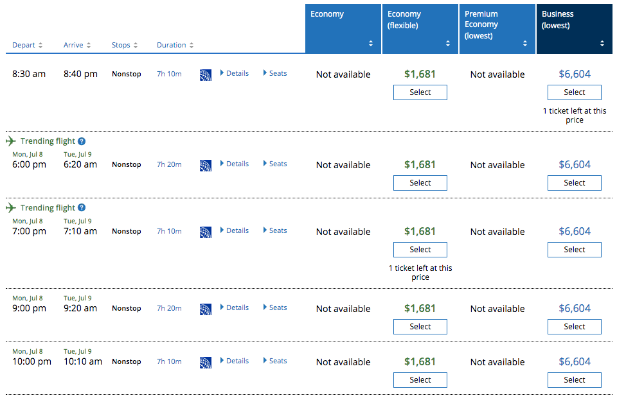
Task: Click the United logo on the 10:00 pm flight
Action: pos(206,362)
